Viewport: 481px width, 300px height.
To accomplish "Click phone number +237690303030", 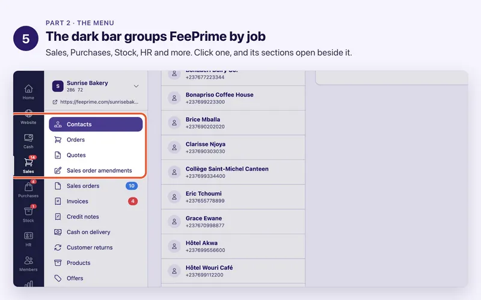I will [205, 151].
